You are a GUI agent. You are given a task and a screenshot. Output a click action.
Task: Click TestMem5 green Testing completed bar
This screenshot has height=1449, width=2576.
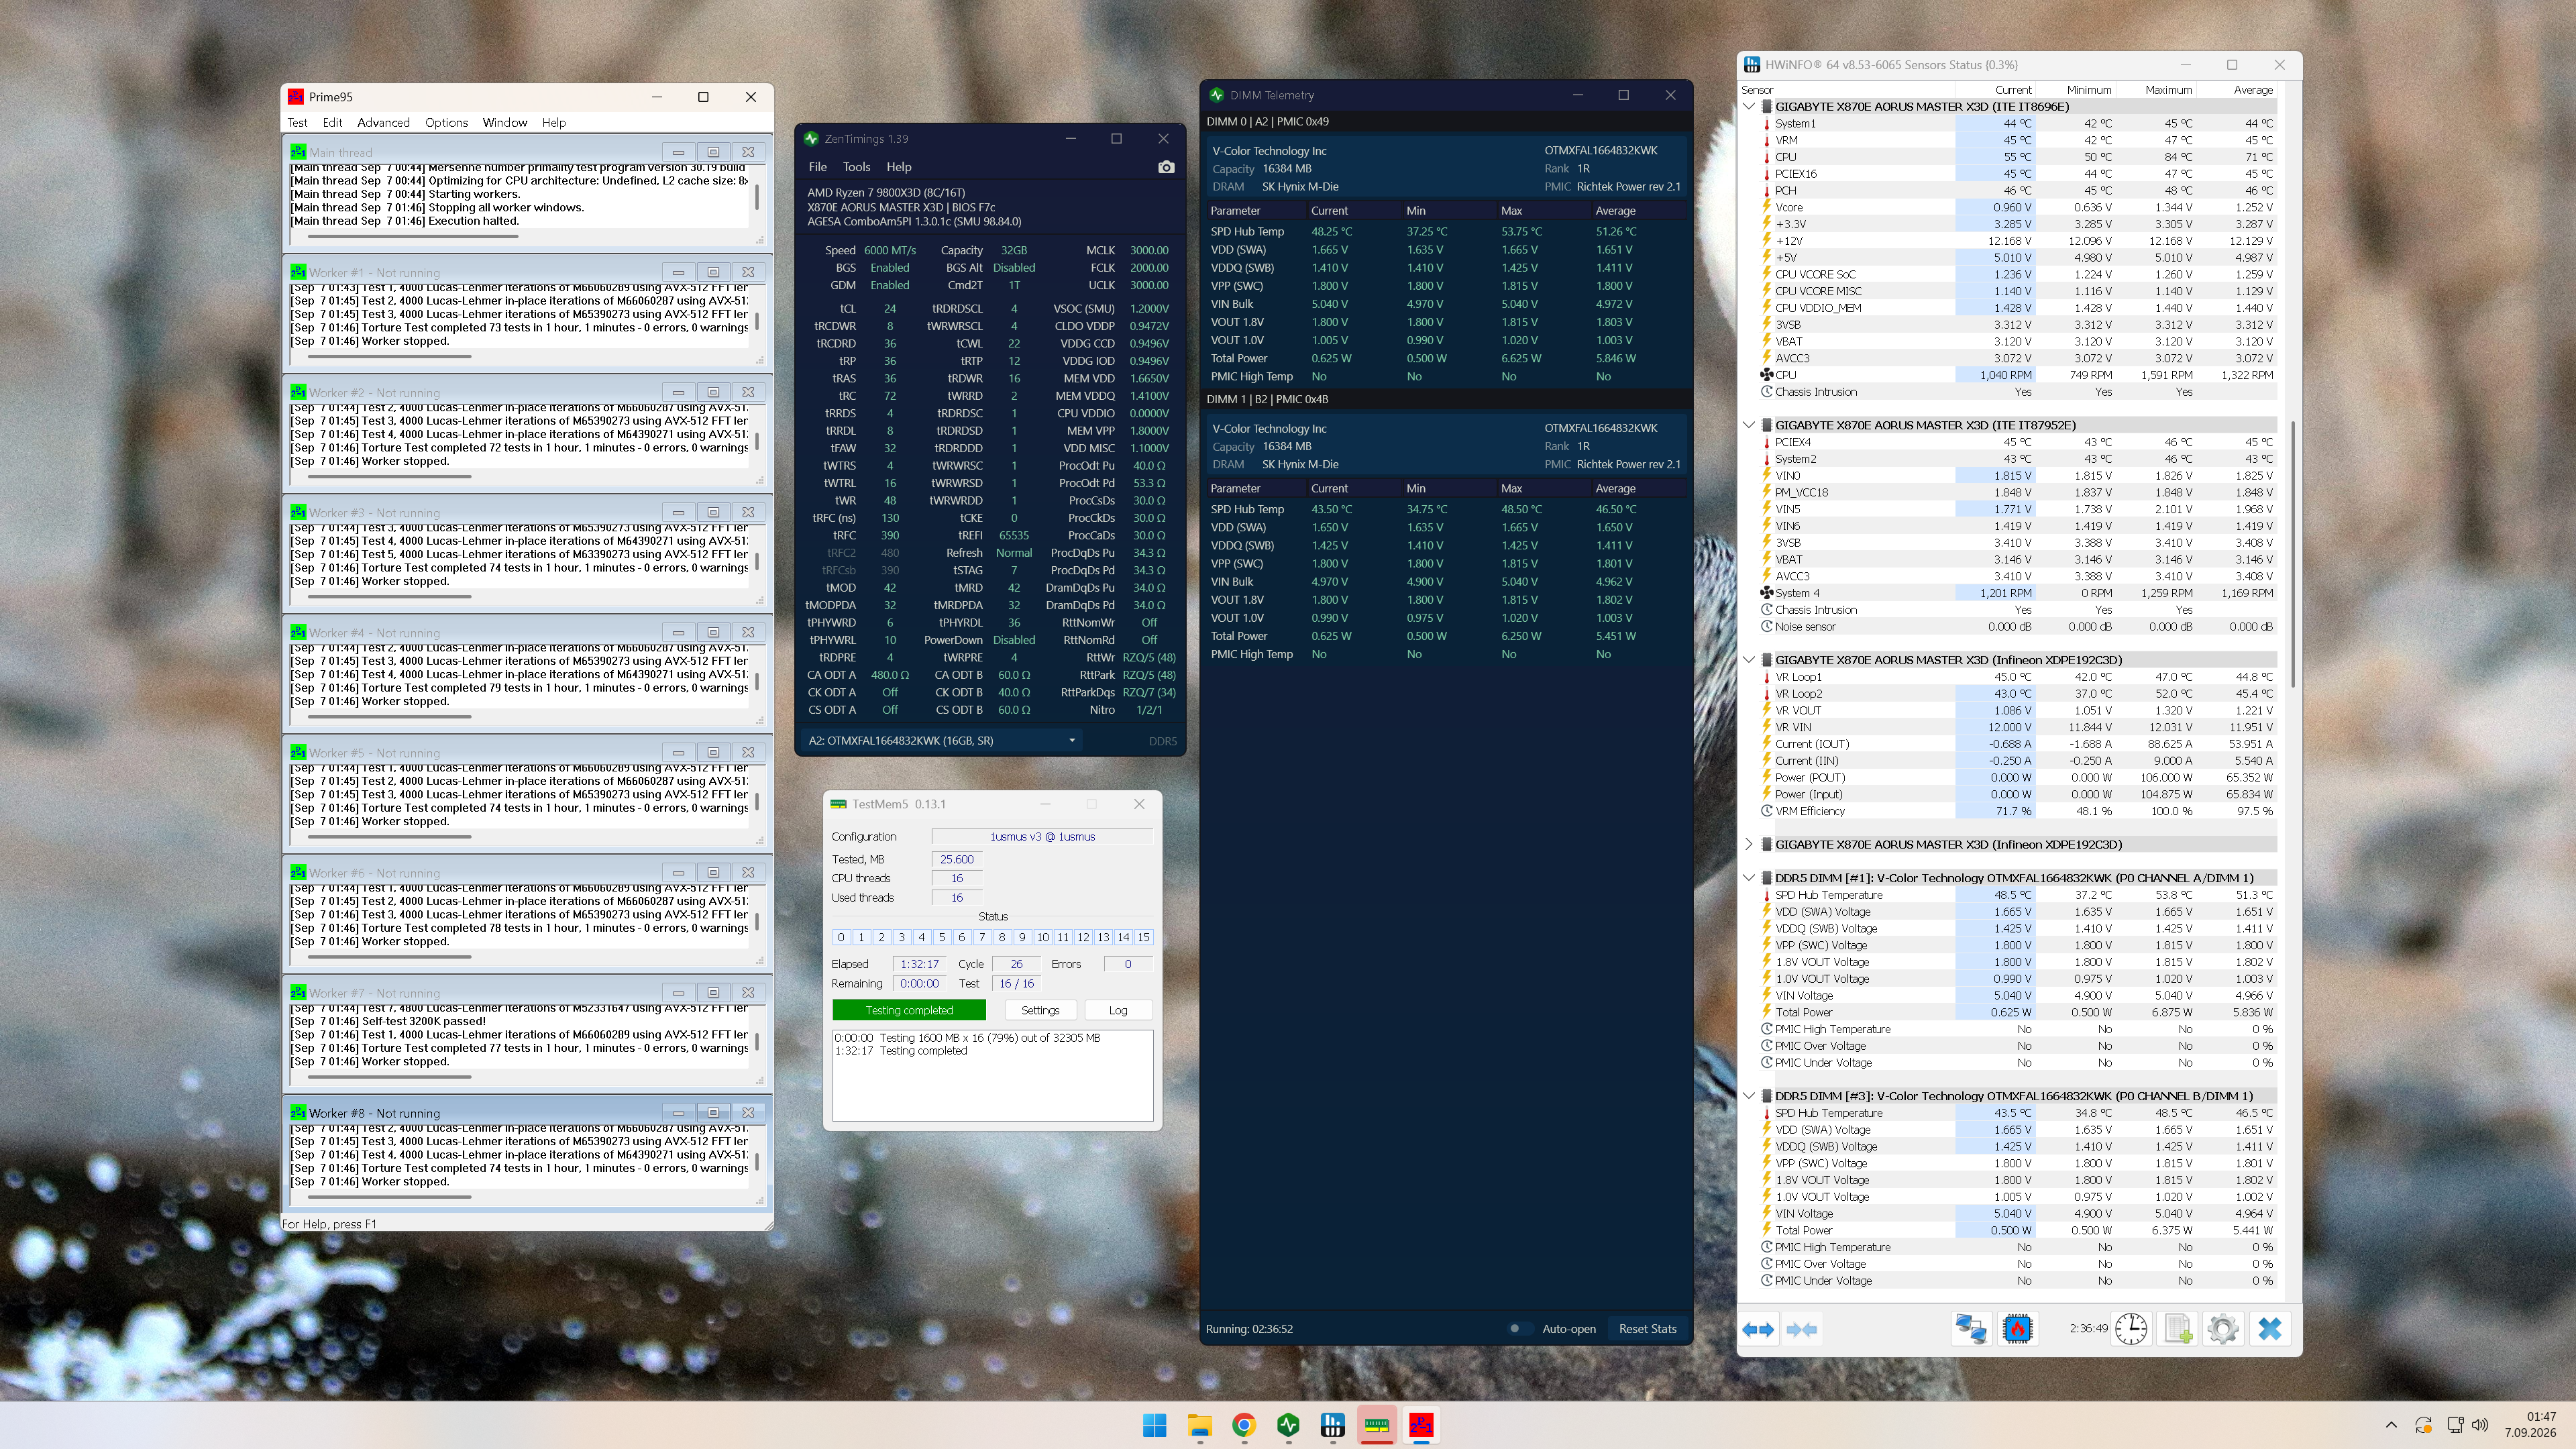tap(909, 1011)
